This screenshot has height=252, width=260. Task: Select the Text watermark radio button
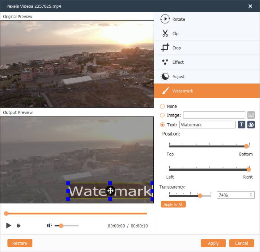pos(162,125)
